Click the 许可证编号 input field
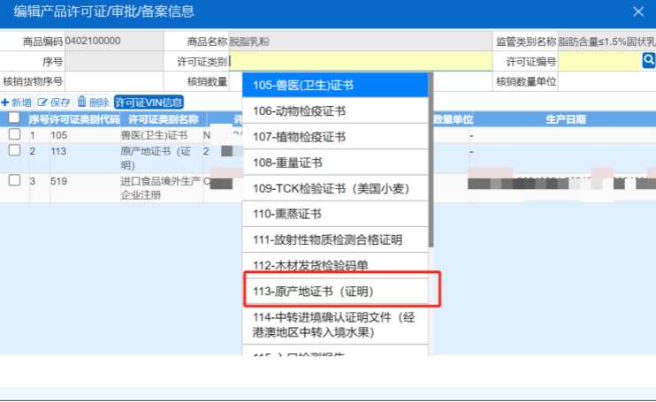Image resolution: width=656 pixels, height=402 pixels. point(599,61)
